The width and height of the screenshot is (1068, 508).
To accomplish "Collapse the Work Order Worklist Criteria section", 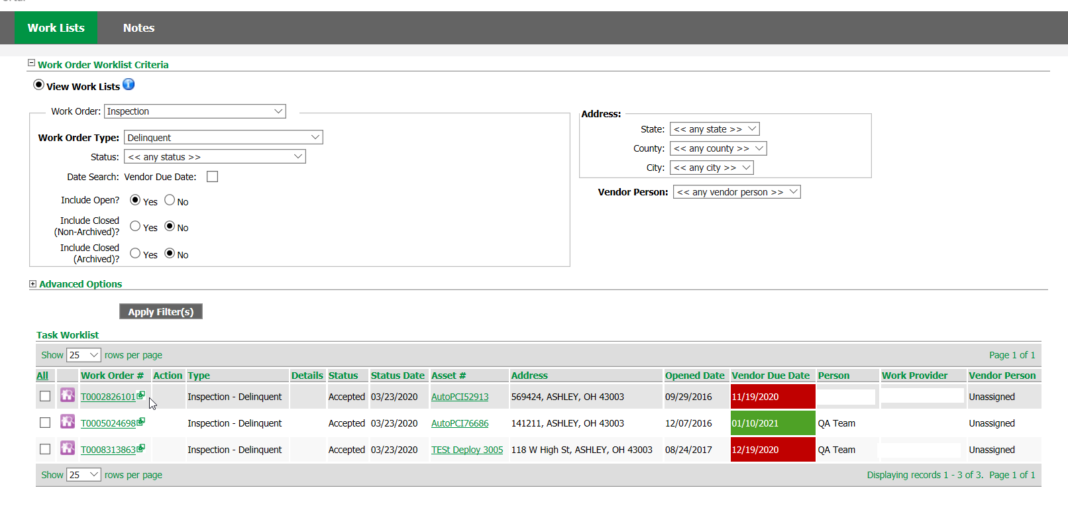I will (31, 63).
